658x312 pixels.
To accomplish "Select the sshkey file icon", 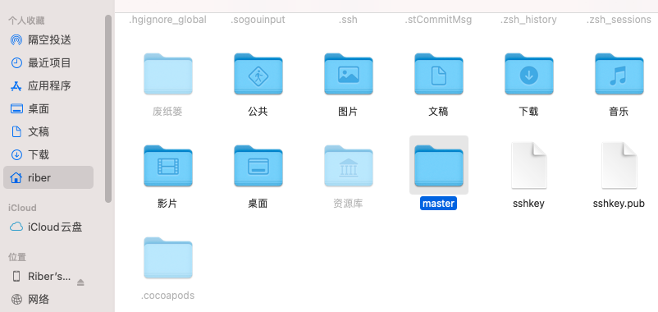I will click(528, 166).
